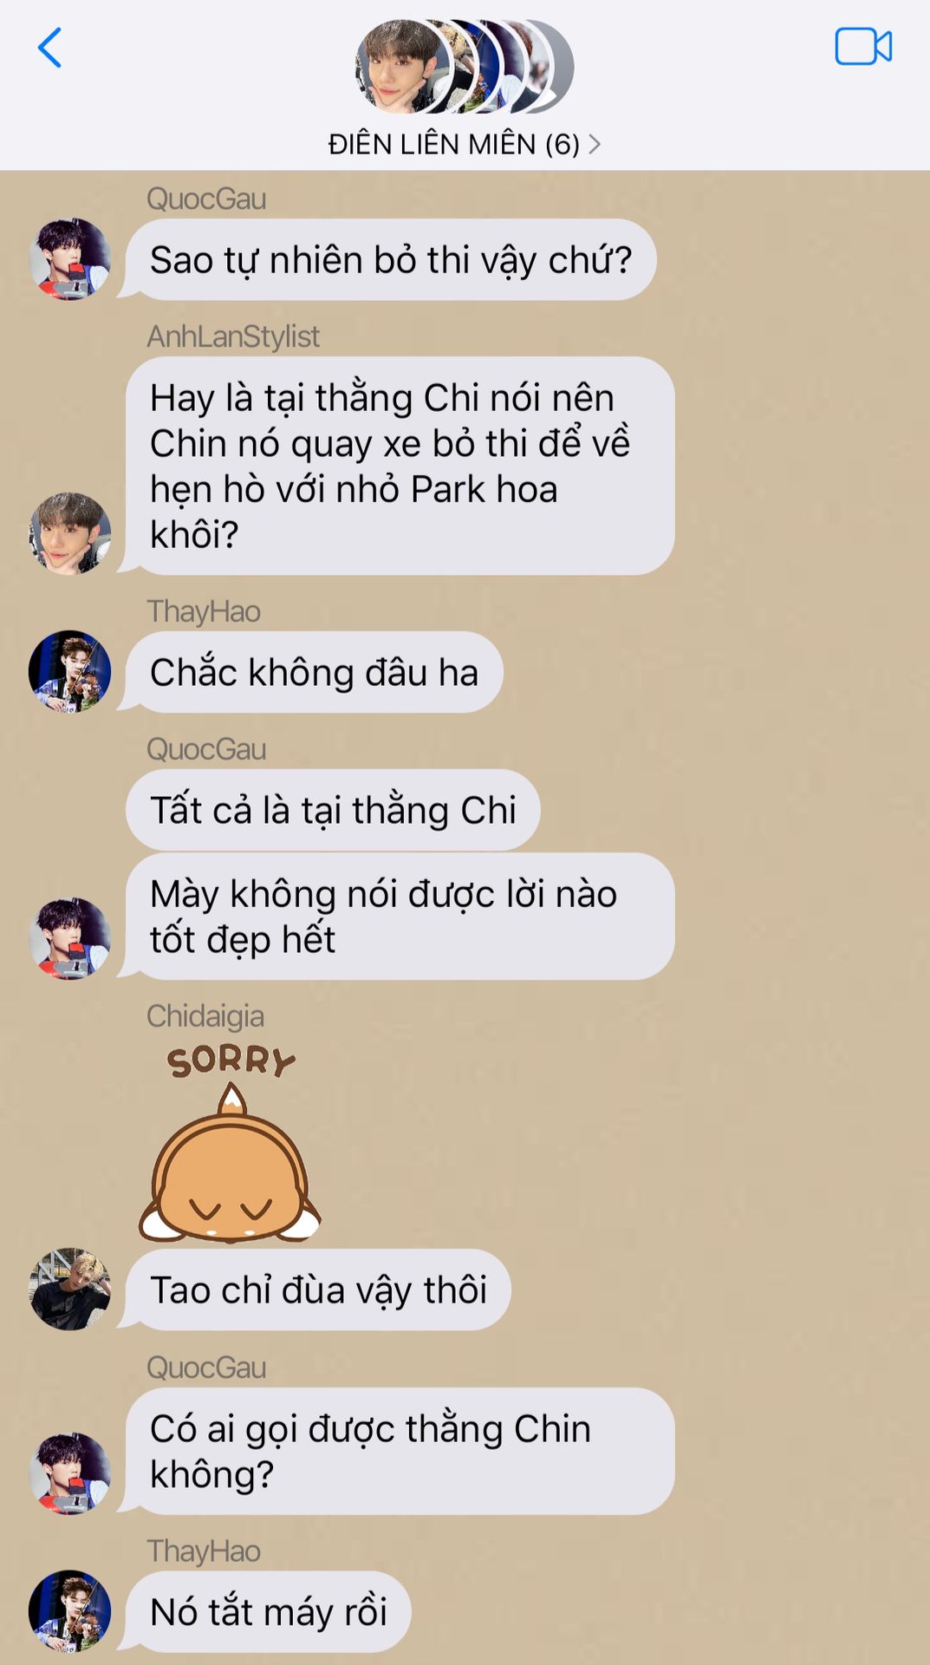Tap sender name AnhLanStylist label
The width and height of the screenshot is (930, 1665).
pos(233,336)
